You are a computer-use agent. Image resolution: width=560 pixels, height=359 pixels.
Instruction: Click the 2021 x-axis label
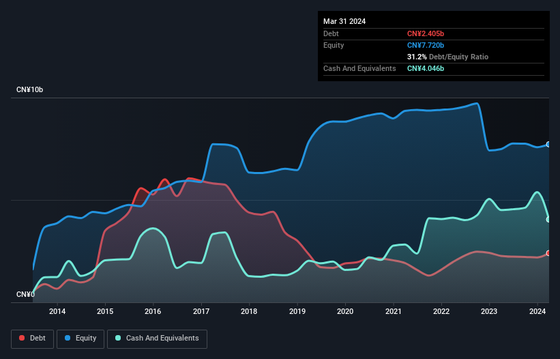click(393, 311)
